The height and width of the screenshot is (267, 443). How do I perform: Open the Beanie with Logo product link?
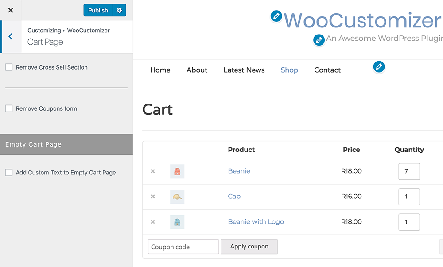(x=256, y=222)
